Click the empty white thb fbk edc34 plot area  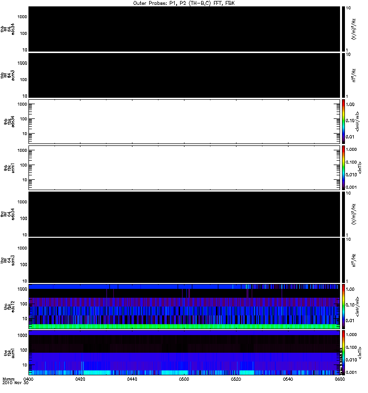[184, 121]
